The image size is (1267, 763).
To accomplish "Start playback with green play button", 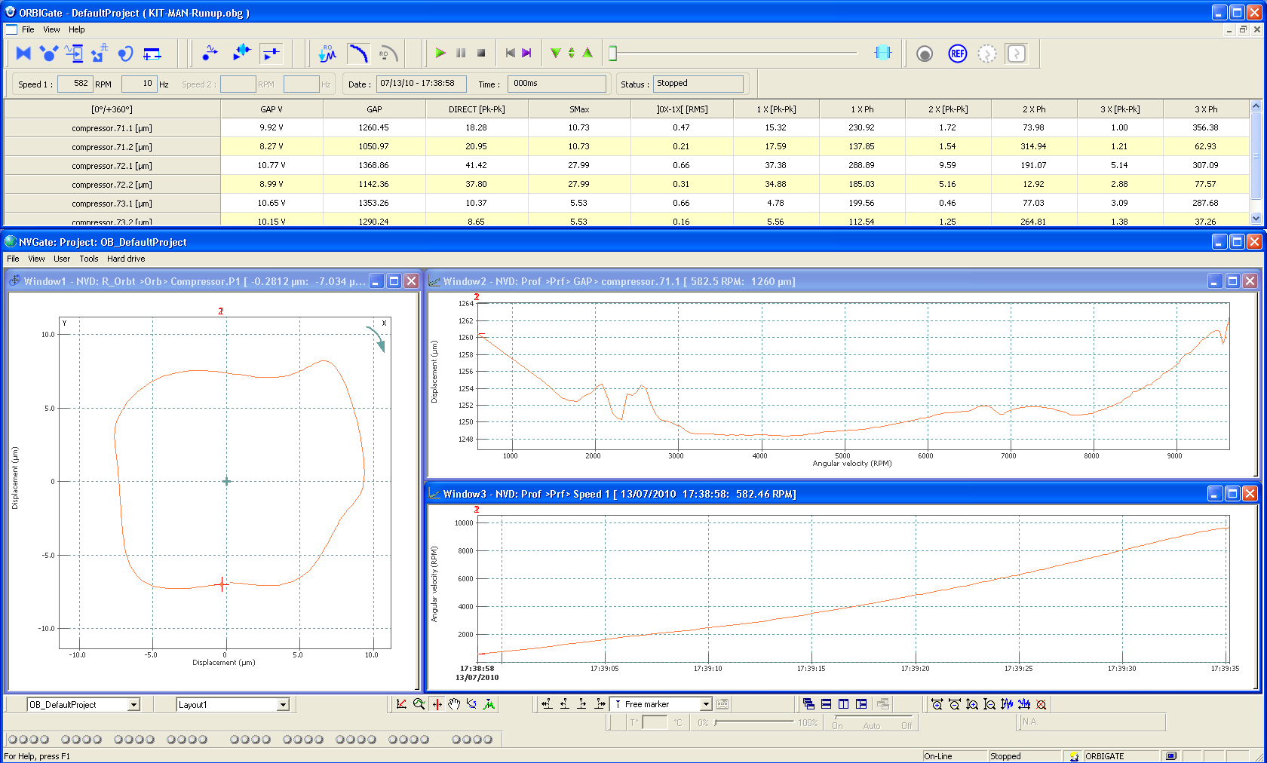I will tap(440, 54).
